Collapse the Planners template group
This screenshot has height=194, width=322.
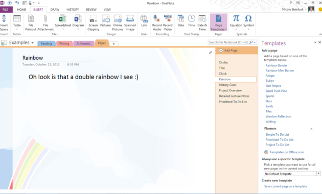311,129
